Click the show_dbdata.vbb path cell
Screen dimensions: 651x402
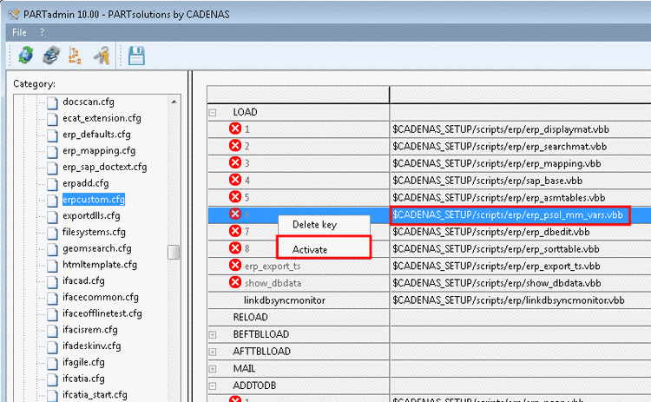pos(520,283)
